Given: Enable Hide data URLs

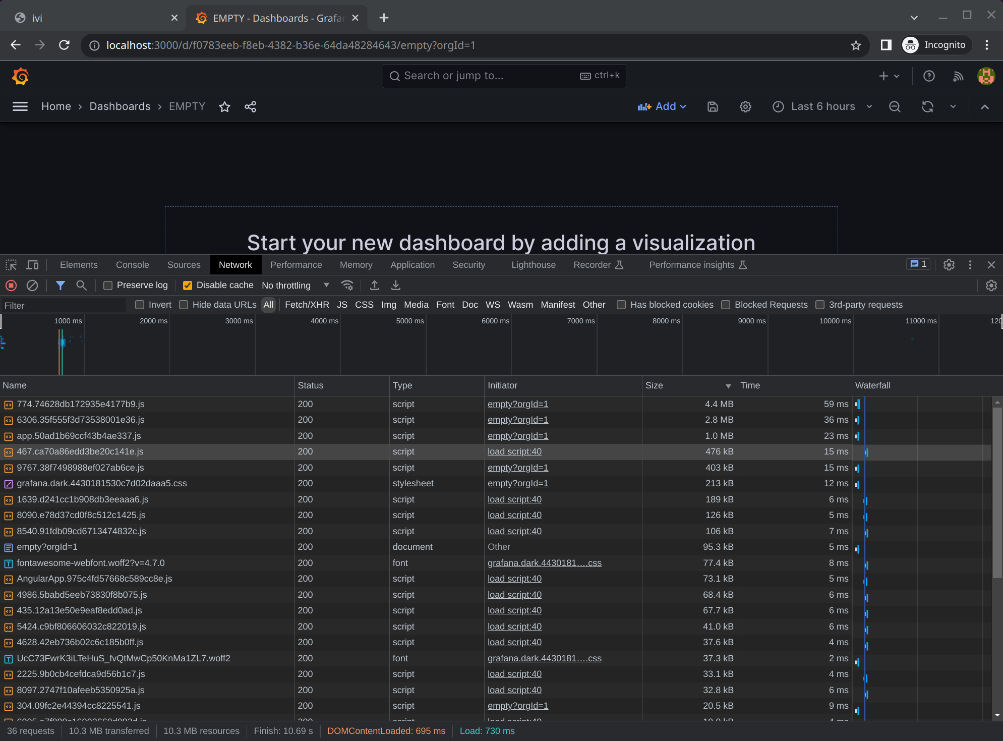Looking at the screenshot, I should [184, 305].
